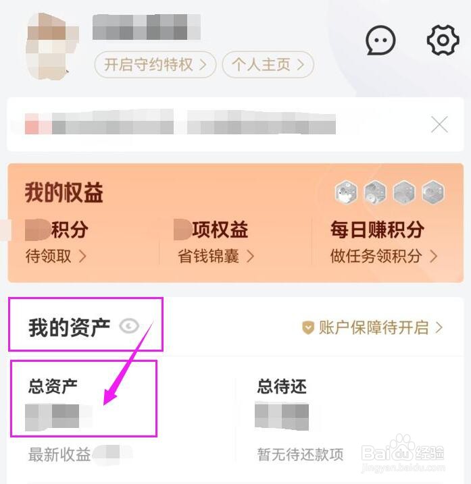Open the messages chat bubble icon
Image resolution: width=471 pixels, height=484 pixels.
[x=380, y=40]
